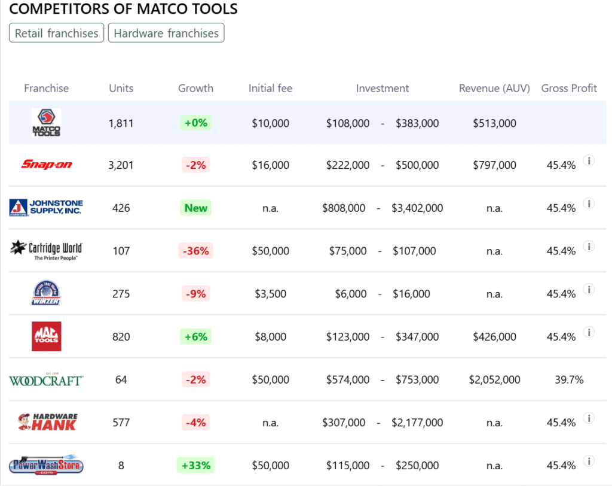Open the Retail franchises tag
This screenshot has height=486, width=612.
(x=57, y=33)
